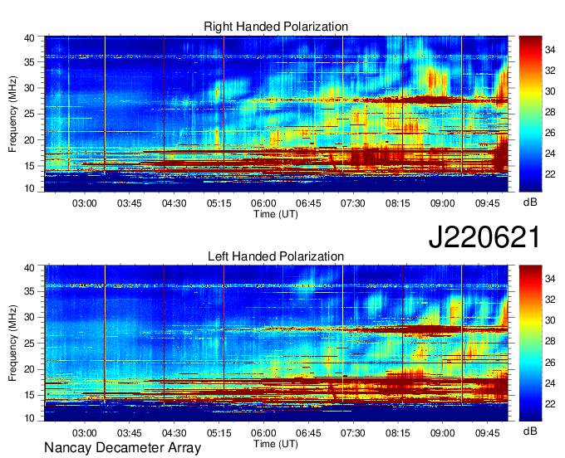Click "28" on Right Handed colorbar scale

click(550, 112)
